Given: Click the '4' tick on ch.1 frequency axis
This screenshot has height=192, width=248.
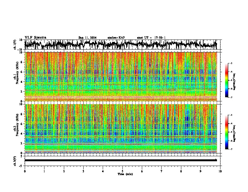Looking at the screenshot, I should click(22, 82).
